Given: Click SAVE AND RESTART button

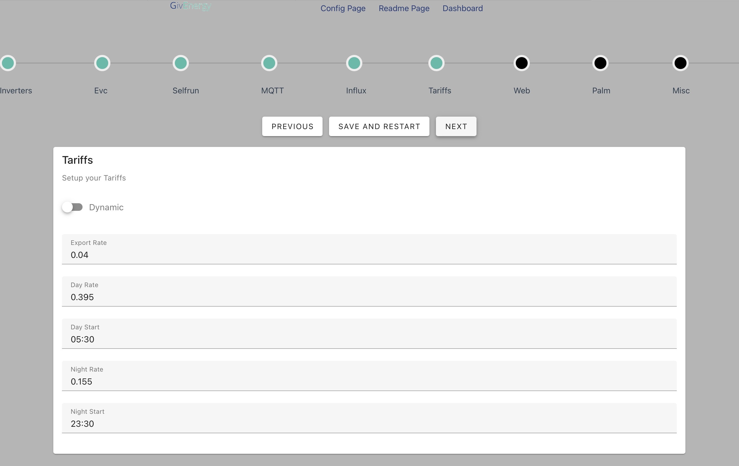Looking at the screenshot, I should coord(379,126).
